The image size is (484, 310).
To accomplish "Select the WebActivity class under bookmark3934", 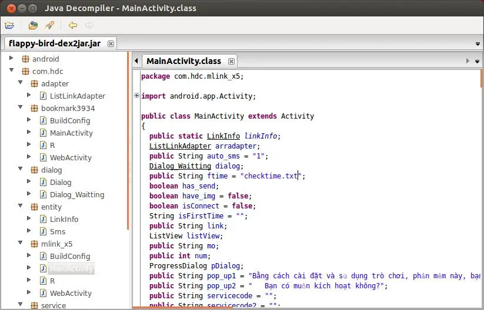I will tap(71, 157).
